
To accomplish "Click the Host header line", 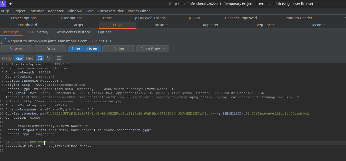I will pos(36,68).
